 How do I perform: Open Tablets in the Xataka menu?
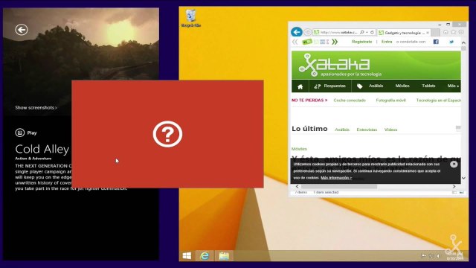pyautogui.click(x=428, y=86)
